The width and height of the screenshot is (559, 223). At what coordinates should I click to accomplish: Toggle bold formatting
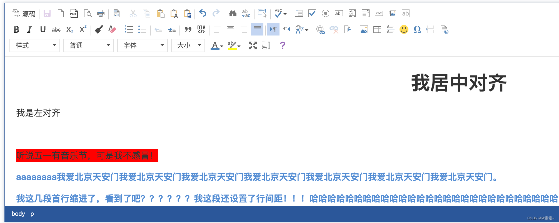16,29
